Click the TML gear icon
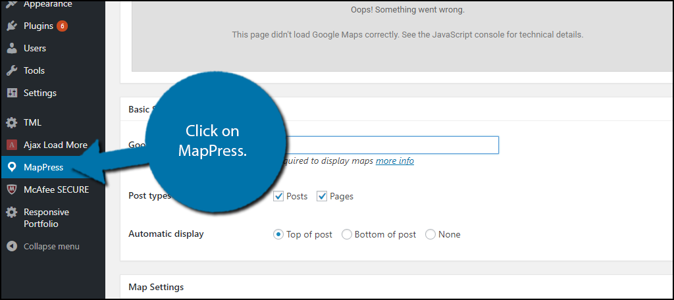Screen dimensions: 674x300 pos(12,122)
